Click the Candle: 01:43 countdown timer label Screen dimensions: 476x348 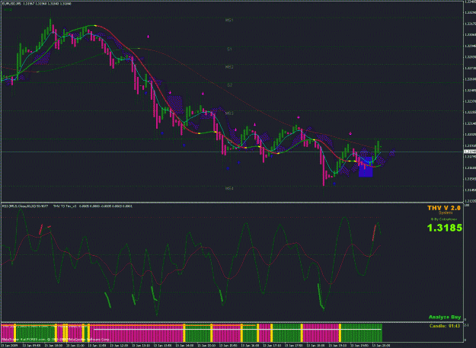tap(445, 326)
